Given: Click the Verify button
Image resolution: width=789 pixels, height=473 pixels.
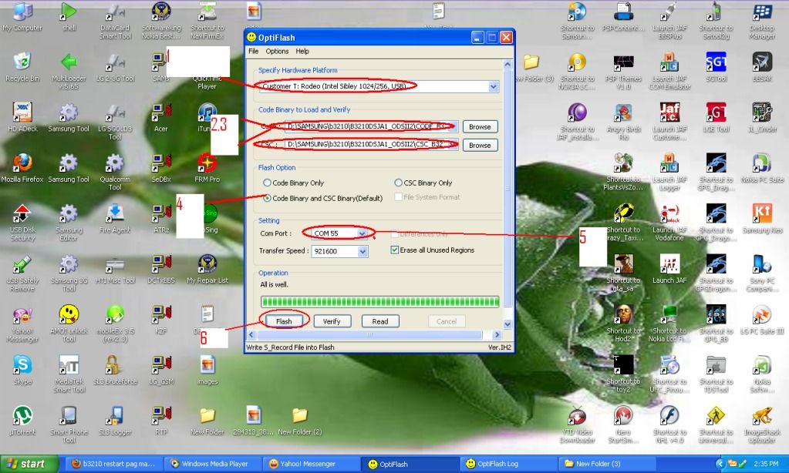Looking at the screenshot, I should [x=332, y=321].
